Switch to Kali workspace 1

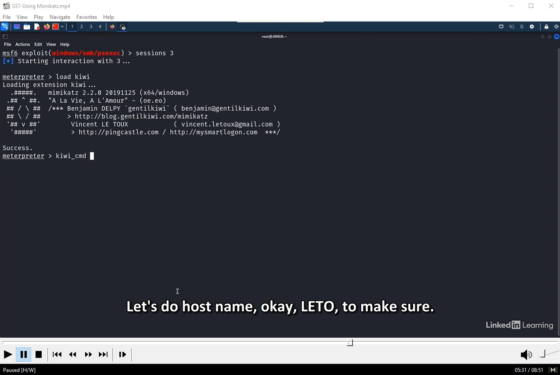(x=72, y=27)
